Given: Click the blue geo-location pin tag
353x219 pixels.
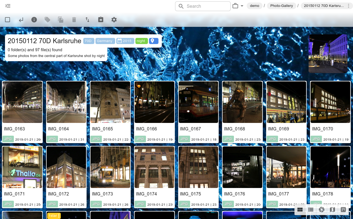Looking at the screenshot, I should click(x=153, y=41).
